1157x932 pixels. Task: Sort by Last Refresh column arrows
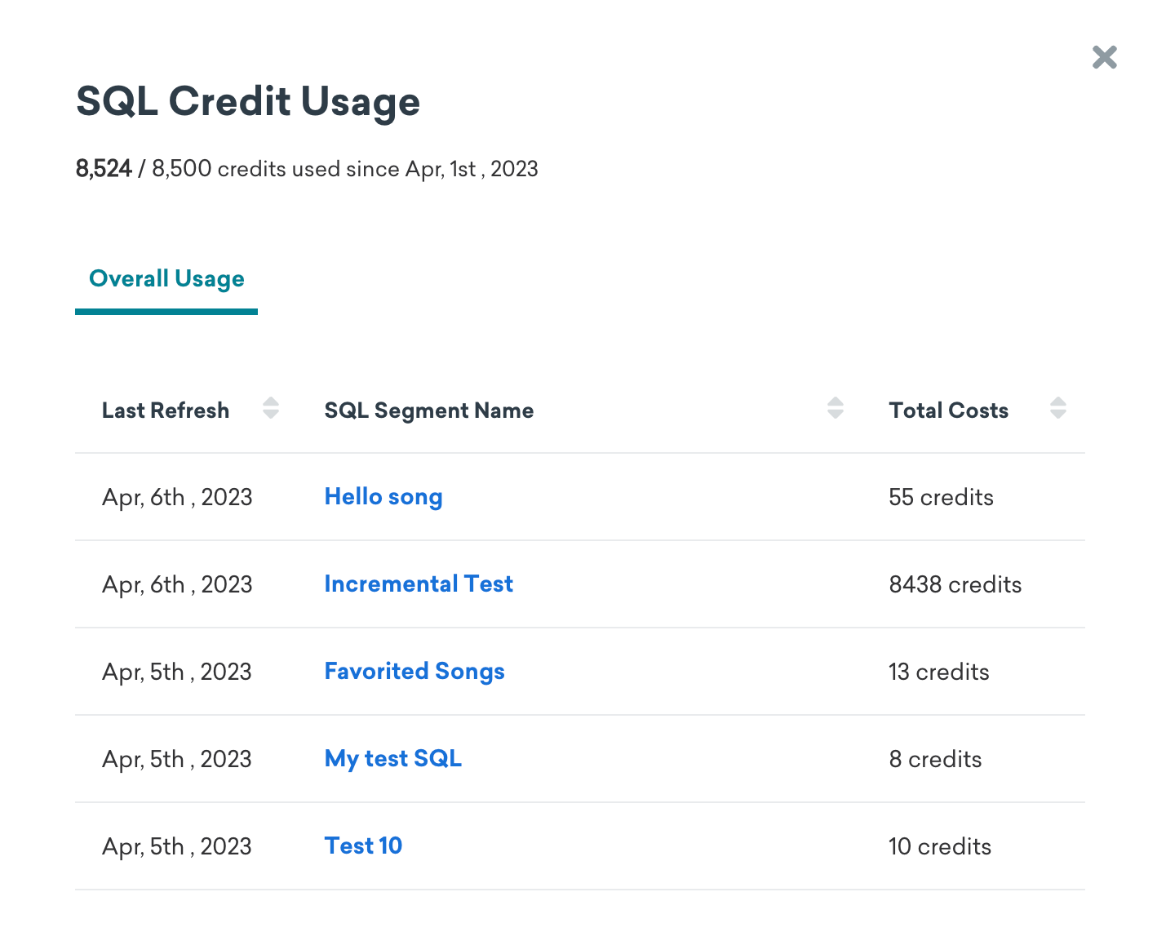click(271, 408)
